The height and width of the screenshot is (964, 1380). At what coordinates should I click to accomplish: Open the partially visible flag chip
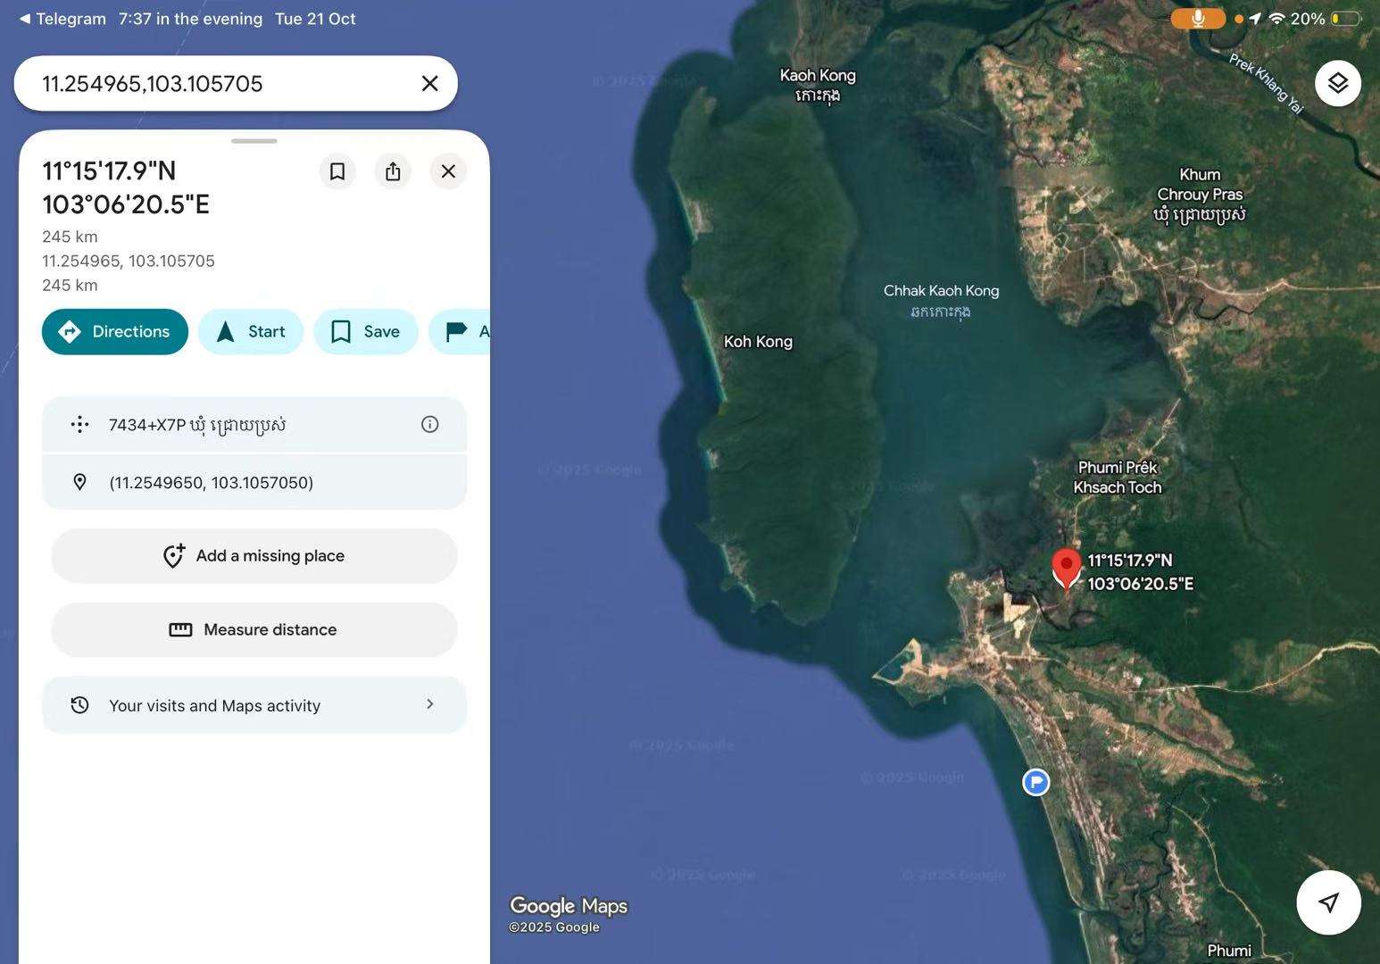(461, 332)
